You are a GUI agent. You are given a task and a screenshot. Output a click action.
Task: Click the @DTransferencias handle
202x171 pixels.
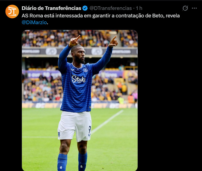pos(111,8)
